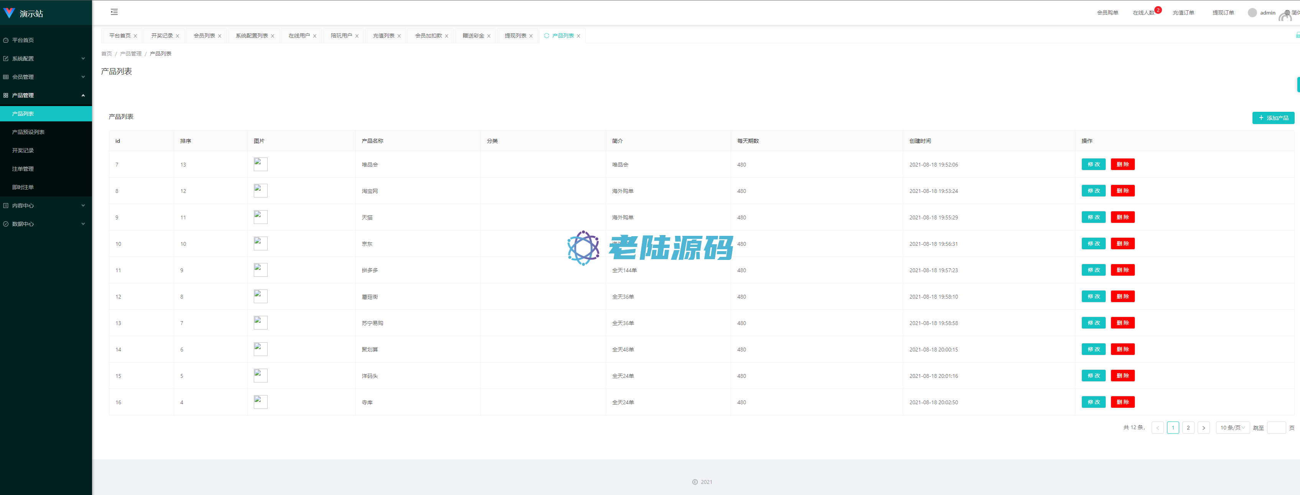Go to page 2 of results

click(x=1188, y=428)
